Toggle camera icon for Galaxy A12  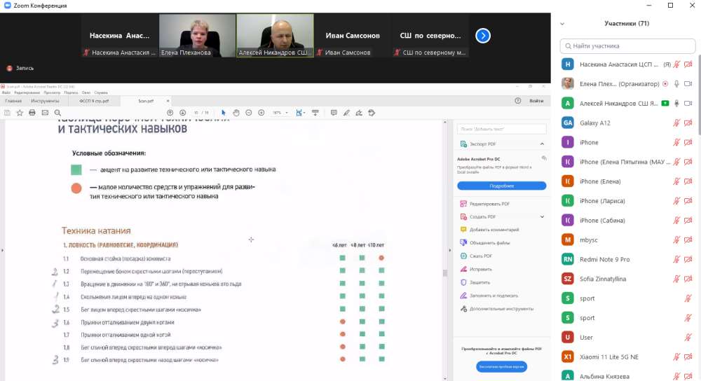688,123
